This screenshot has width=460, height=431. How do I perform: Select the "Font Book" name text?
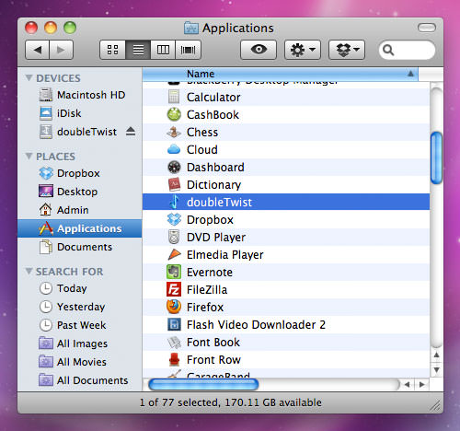click(x=213, y=343)
